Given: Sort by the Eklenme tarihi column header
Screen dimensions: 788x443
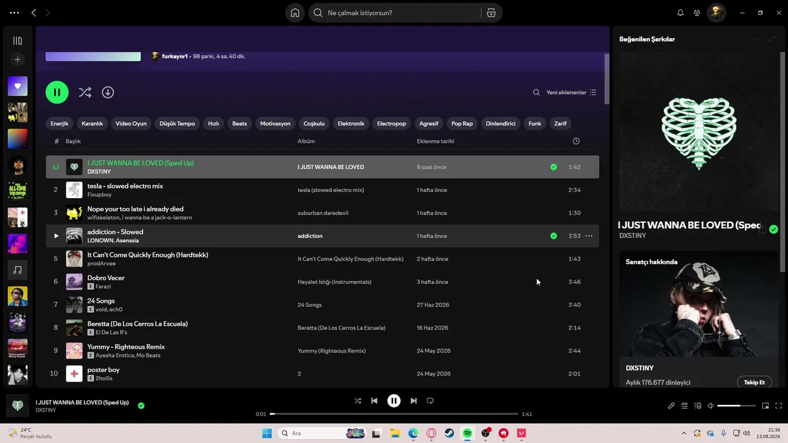Looking at the screenshot, I should point(435,142).
